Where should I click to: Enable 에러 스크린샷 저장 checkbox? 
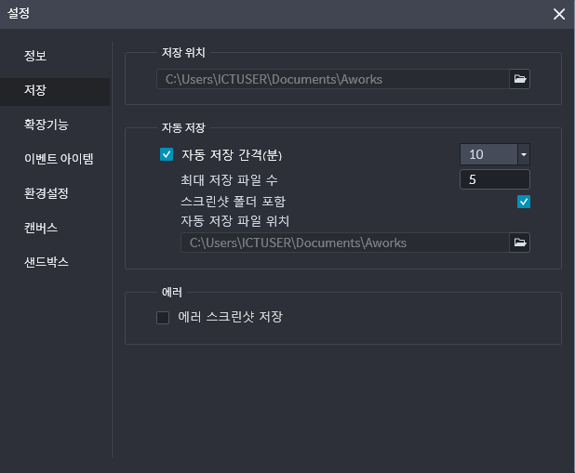click(163, 317)
